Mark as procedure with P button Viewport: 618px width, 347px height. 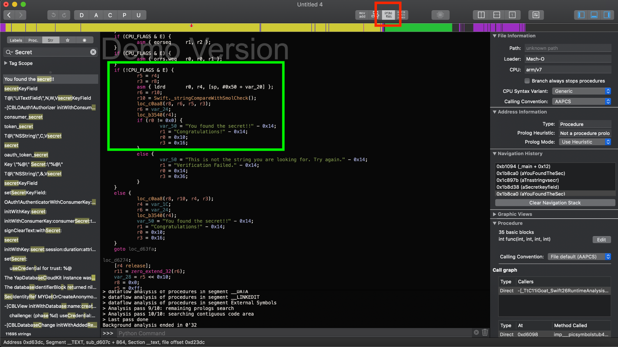coord(124,15)
